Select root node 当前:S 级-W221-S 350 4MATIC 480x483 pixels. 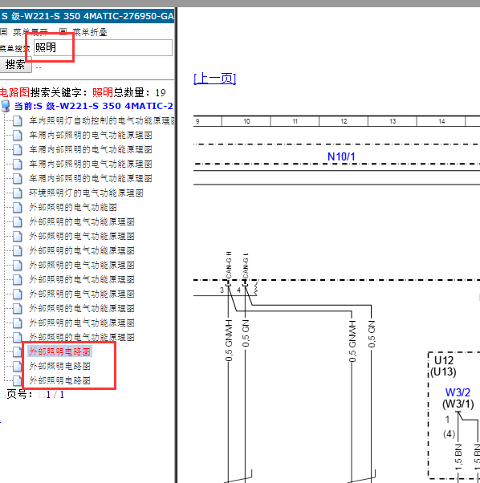click(x=94, y=106)
